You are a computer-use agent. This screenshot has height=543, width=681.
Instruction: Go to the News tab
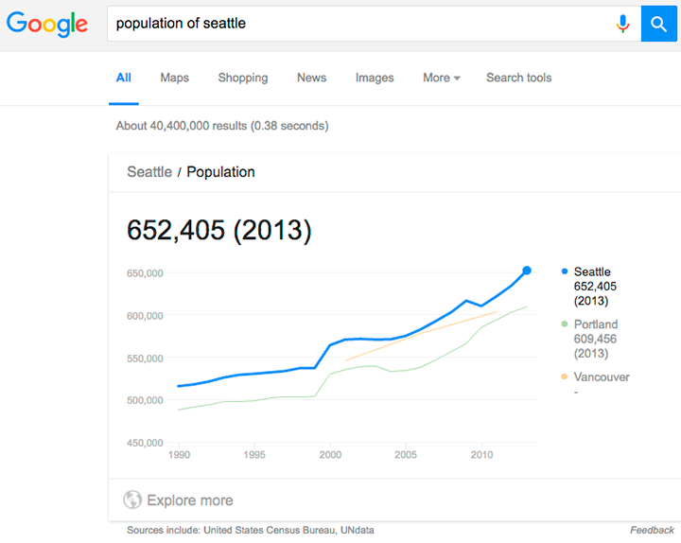point(311,78)
